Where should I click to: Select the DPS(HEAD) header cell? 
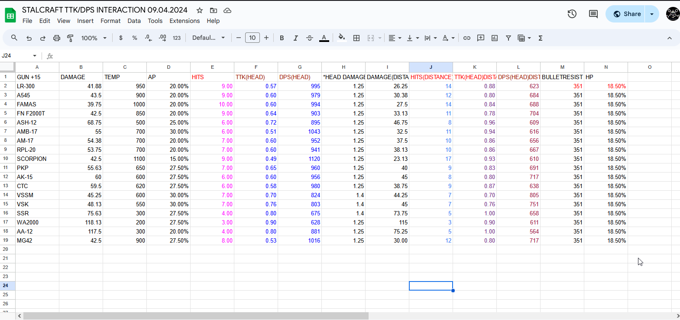click(x=300, y=77)
